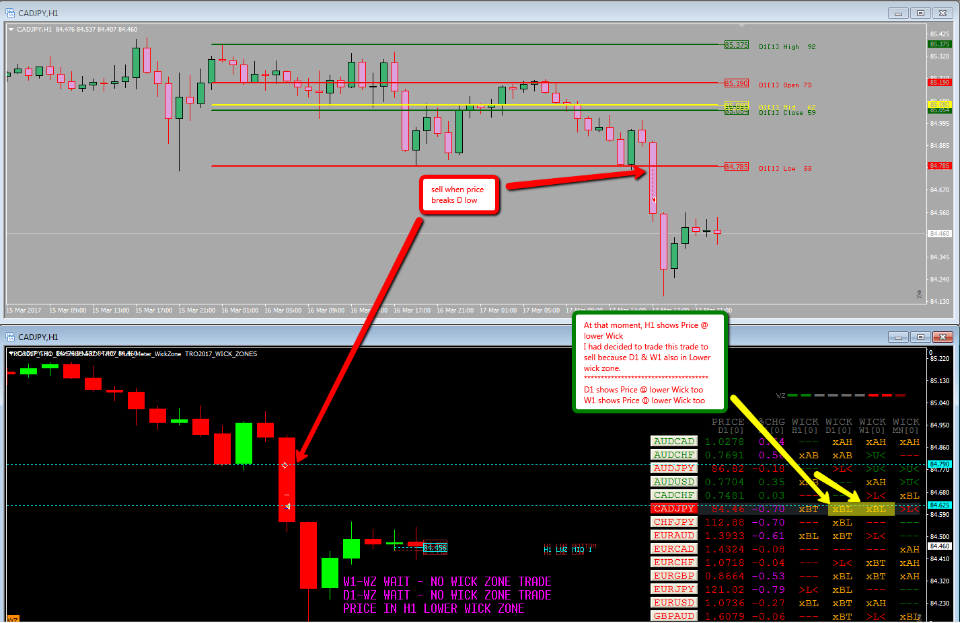
Task: Click the small triangle before the top chart's CADJPY,H1 label
Action: [x=11, y=30]
